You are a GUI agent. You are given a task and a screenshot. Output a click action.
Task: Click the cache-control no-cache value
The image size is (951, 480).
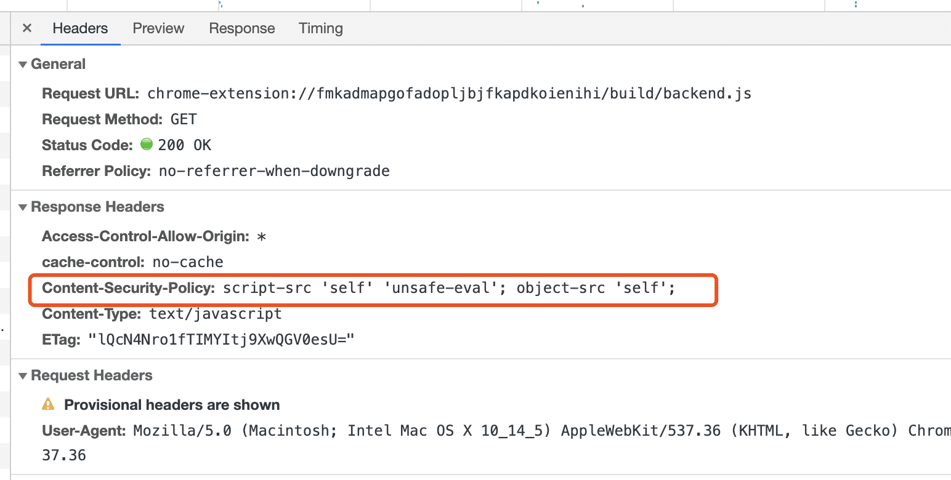[x=188, y=262]
